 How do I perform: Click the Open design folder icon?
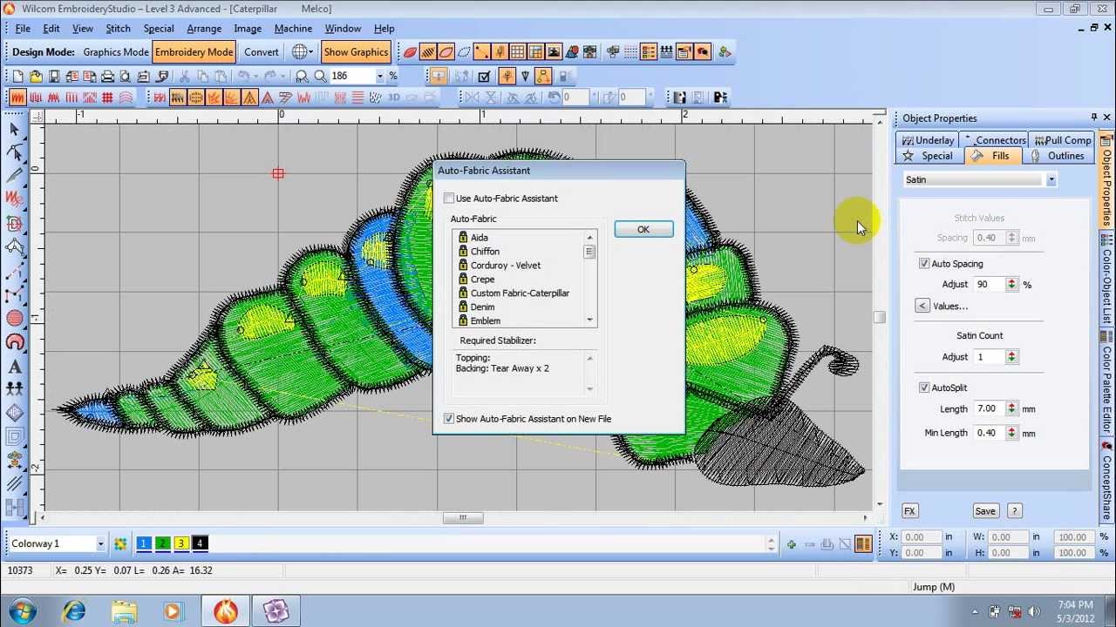click(36, 76)
